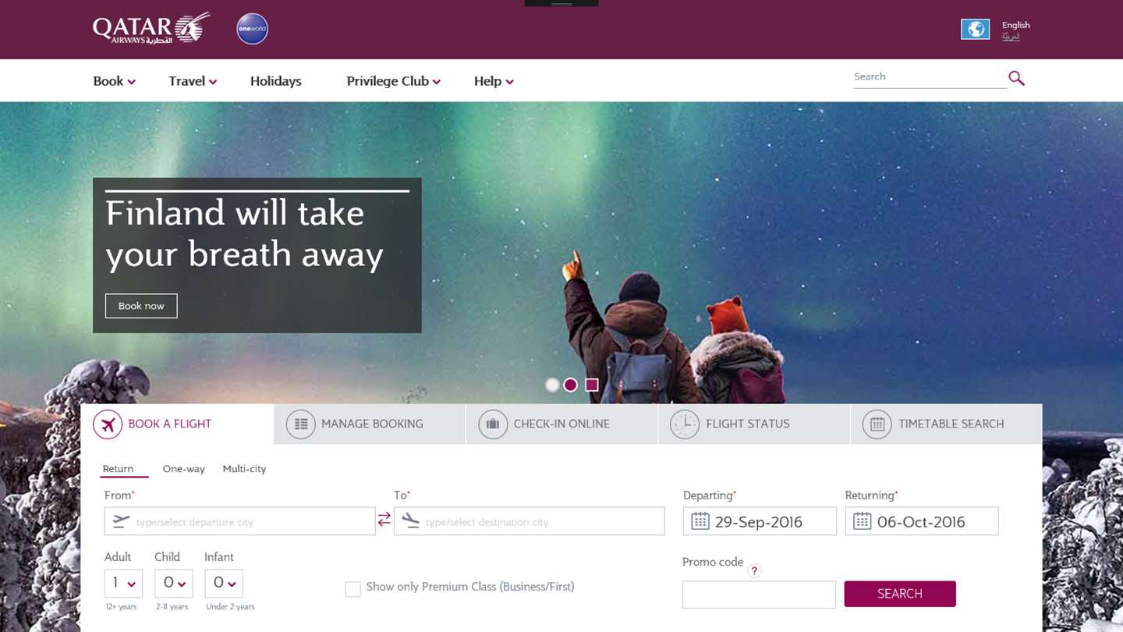Open the Returning date calendar icon
Image resolution: width=1123 pixels, height=632 pixels.
click(x=862, y=521)
